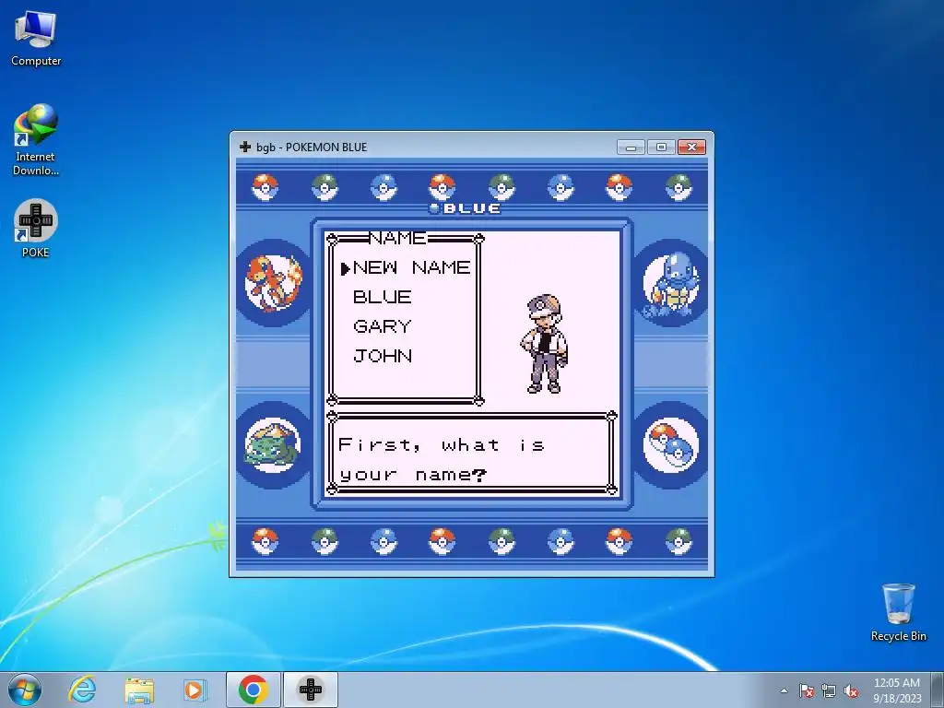The height and width of the screenshot is (708, 944).
Task: Launch Internet Explorer from the taskbar
Action: pos(82,690)
